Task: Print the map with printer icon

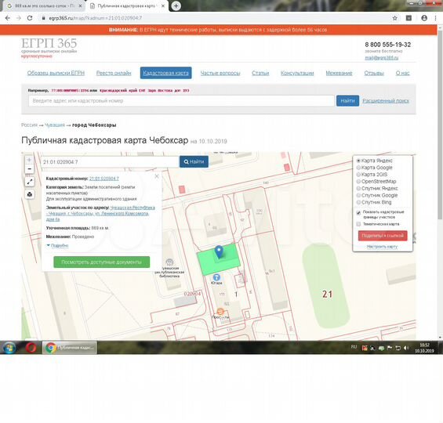Action: pos(30,194)
